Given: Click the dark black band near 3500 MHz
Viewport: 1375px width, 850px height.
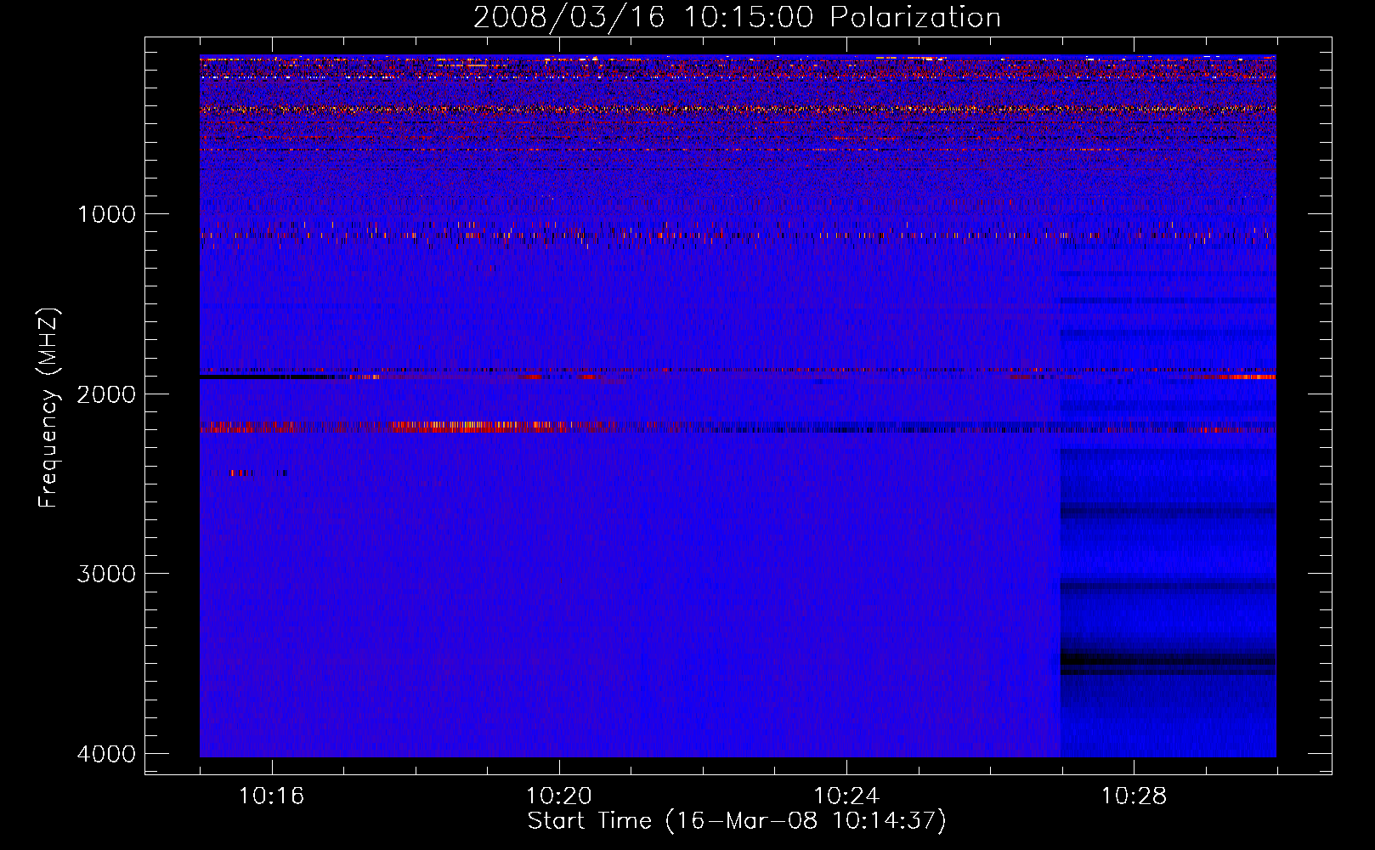Looking at the screenshot, I should (1168, 661).
